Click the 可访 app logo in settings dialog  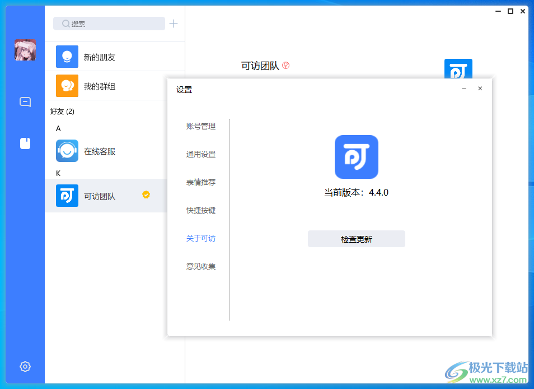[x=356, y=157]
